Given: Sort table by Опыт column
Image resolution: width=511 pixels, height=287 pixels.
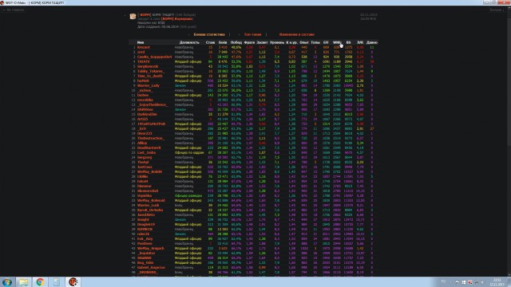Looking at the screenshot, I should click(304, 42).
